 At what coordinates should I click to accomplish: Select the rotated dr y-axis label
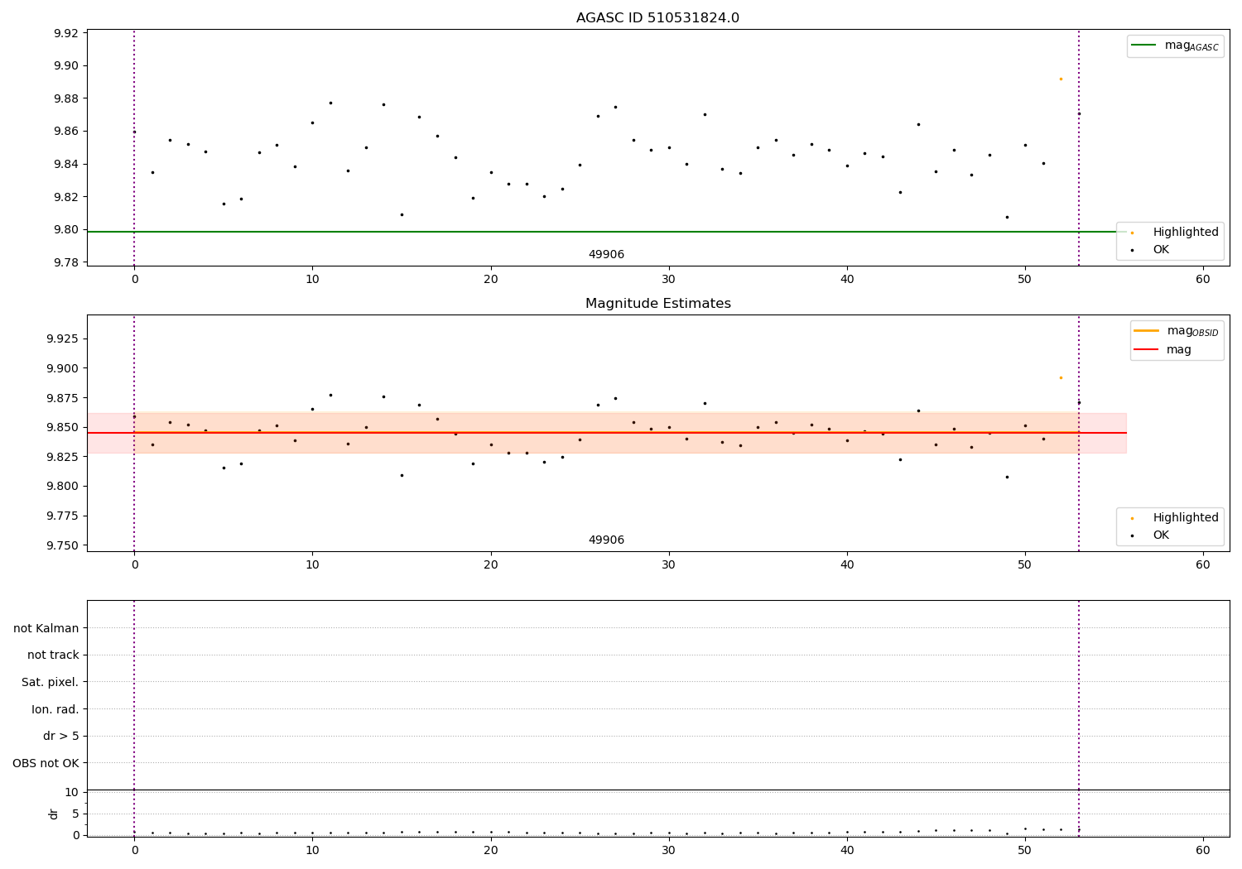pos(54,814)
